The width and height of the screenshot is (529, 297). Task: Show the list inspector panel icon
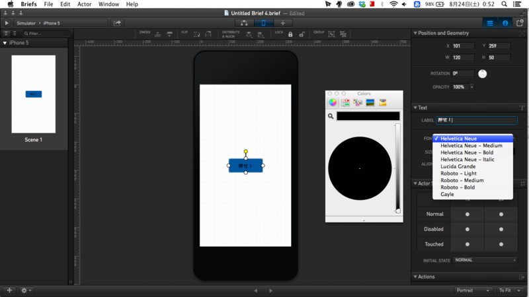point(490,23)
